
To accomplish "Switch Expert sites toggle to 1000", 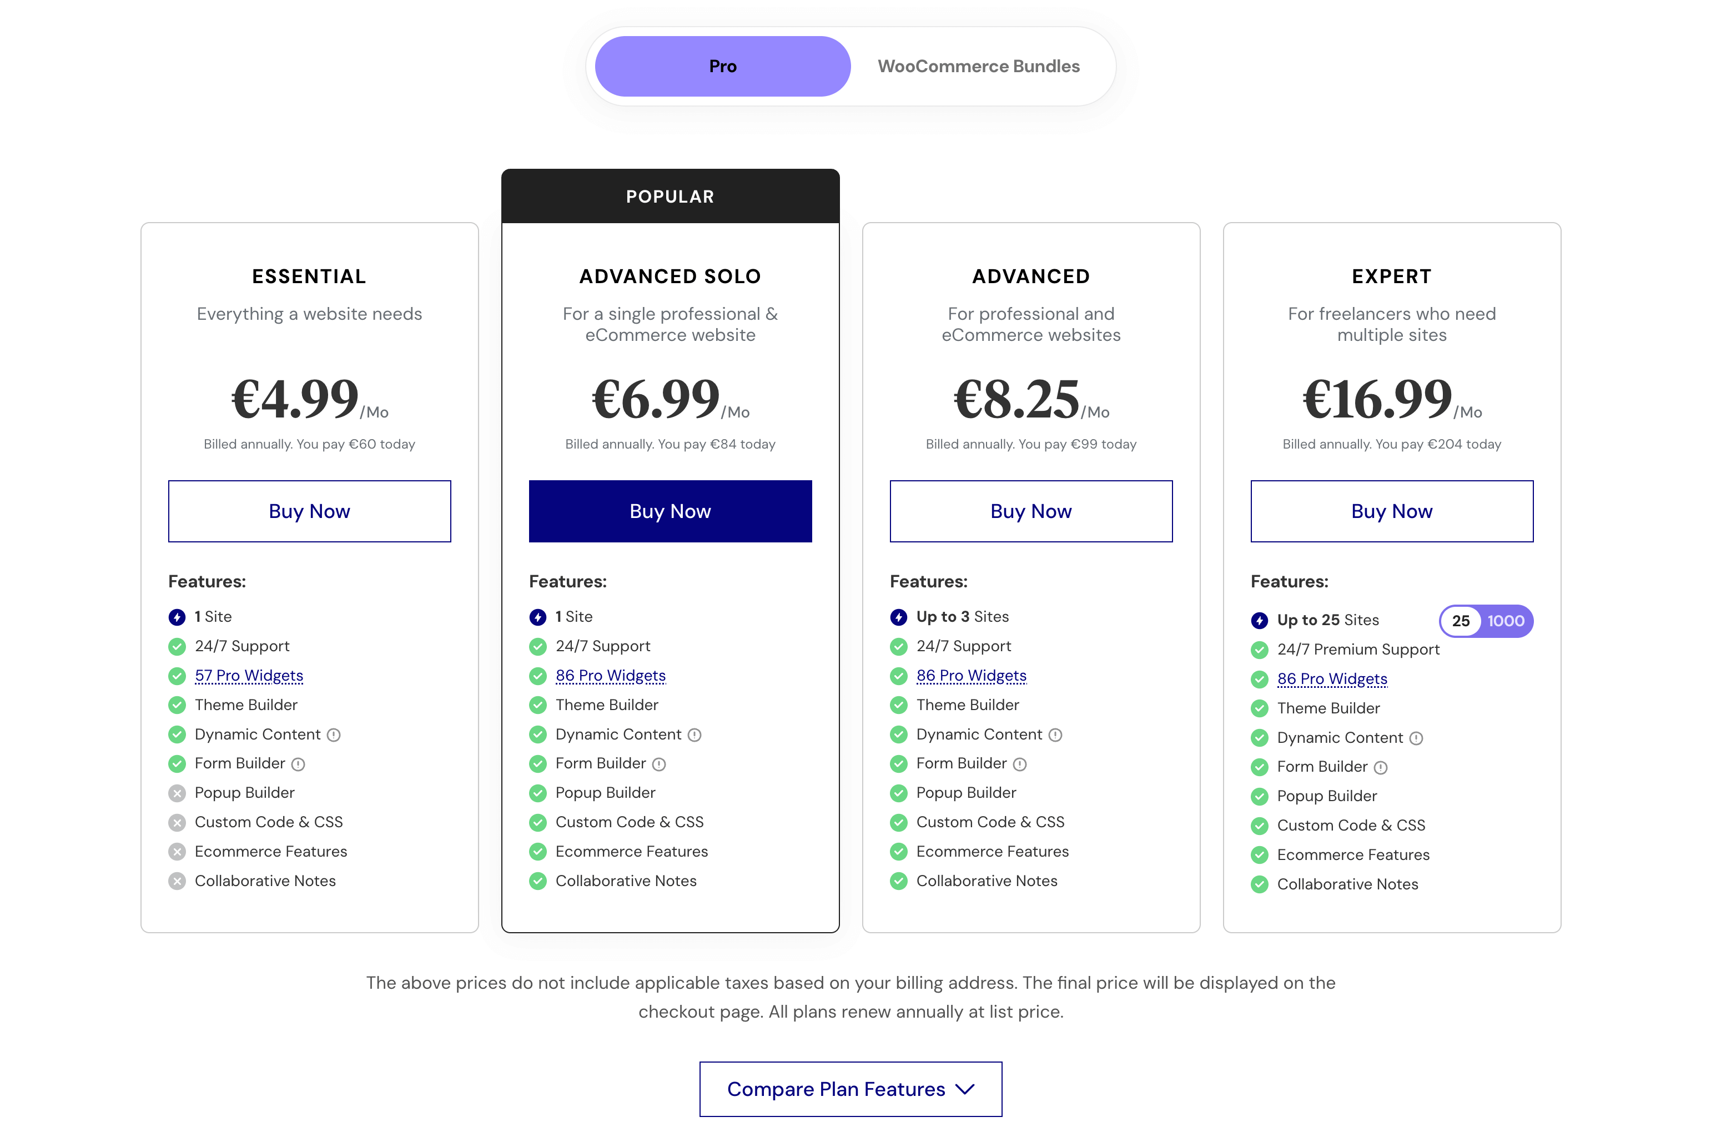I will click(1506, 622).
